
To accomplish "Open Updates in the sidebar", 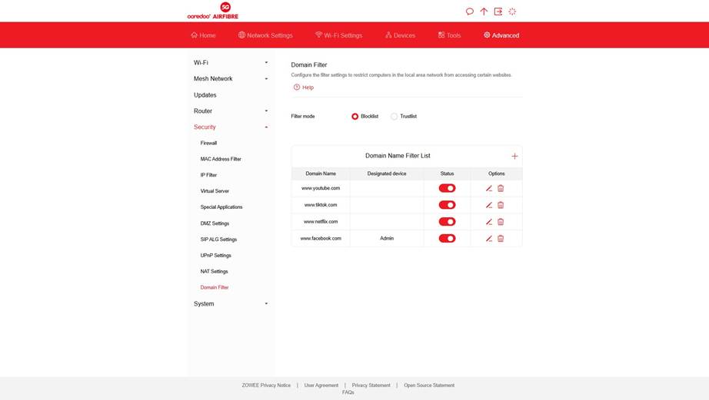I will point(205,95).
